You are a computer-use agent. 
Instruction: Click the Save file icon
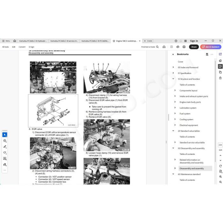click(171, 47)
